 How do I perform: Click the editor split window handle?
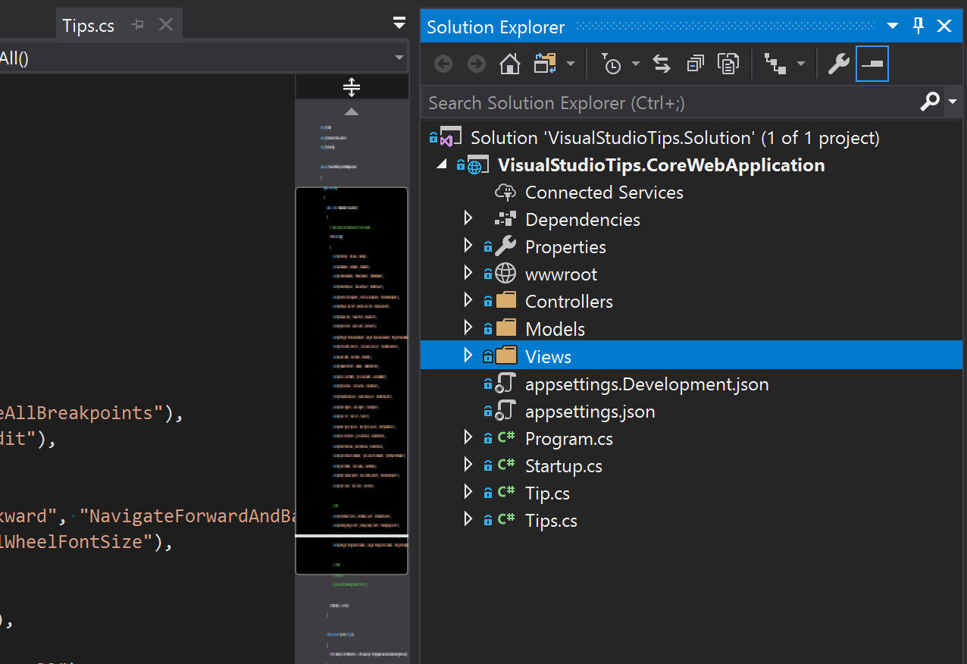pos(352,87)
